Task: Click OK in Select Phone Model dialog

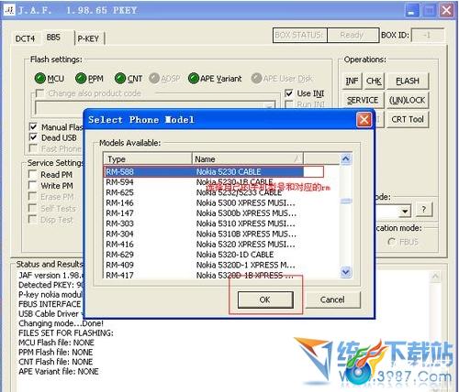Action: click(265, 299)
